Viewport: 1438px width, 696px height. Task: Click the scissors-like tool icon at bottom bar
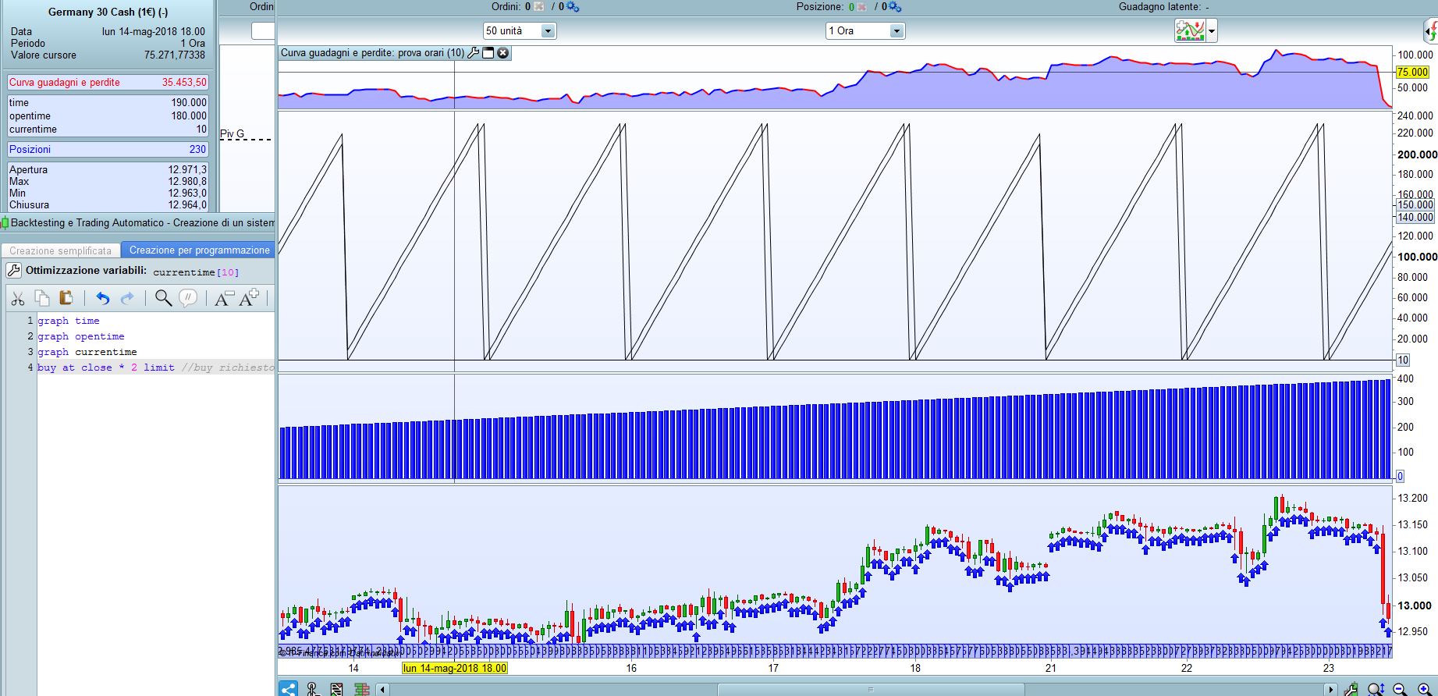click(x=313, y=688)
